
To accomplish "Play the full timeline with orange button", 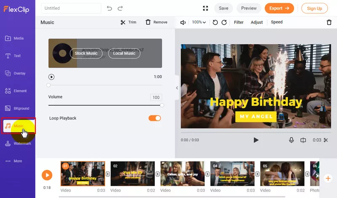I will coord(47,175).
